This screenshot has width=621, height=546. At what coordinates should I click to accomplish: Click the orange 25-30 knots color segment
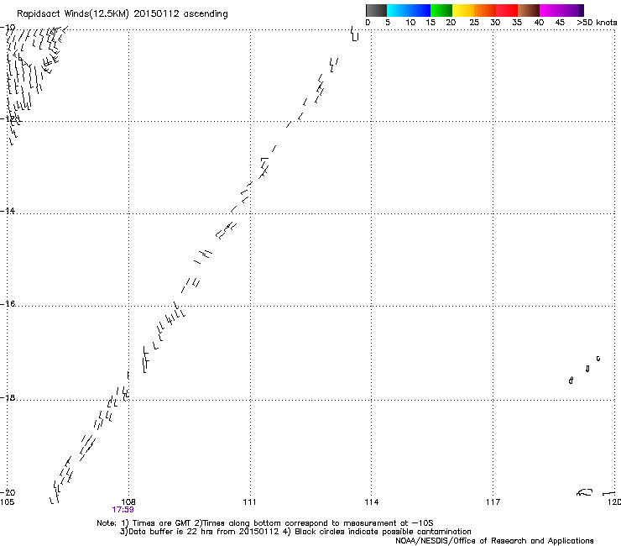(485, 10)
